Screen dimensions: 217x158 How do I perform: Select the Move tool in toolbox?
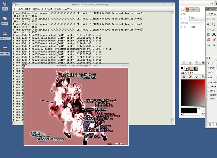209,29
